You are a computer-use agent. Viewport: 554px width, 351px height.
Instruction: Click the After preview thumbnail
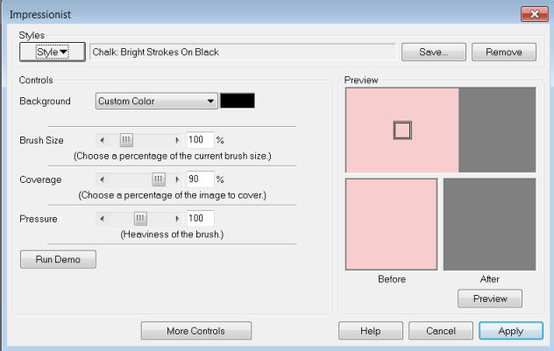pos(490,224)
